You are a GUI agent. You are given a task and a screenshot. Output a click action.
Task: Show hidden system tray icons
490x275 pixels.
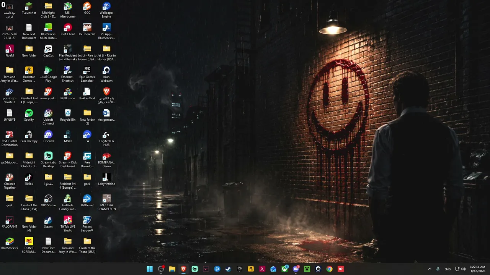[x=430, y=269]
